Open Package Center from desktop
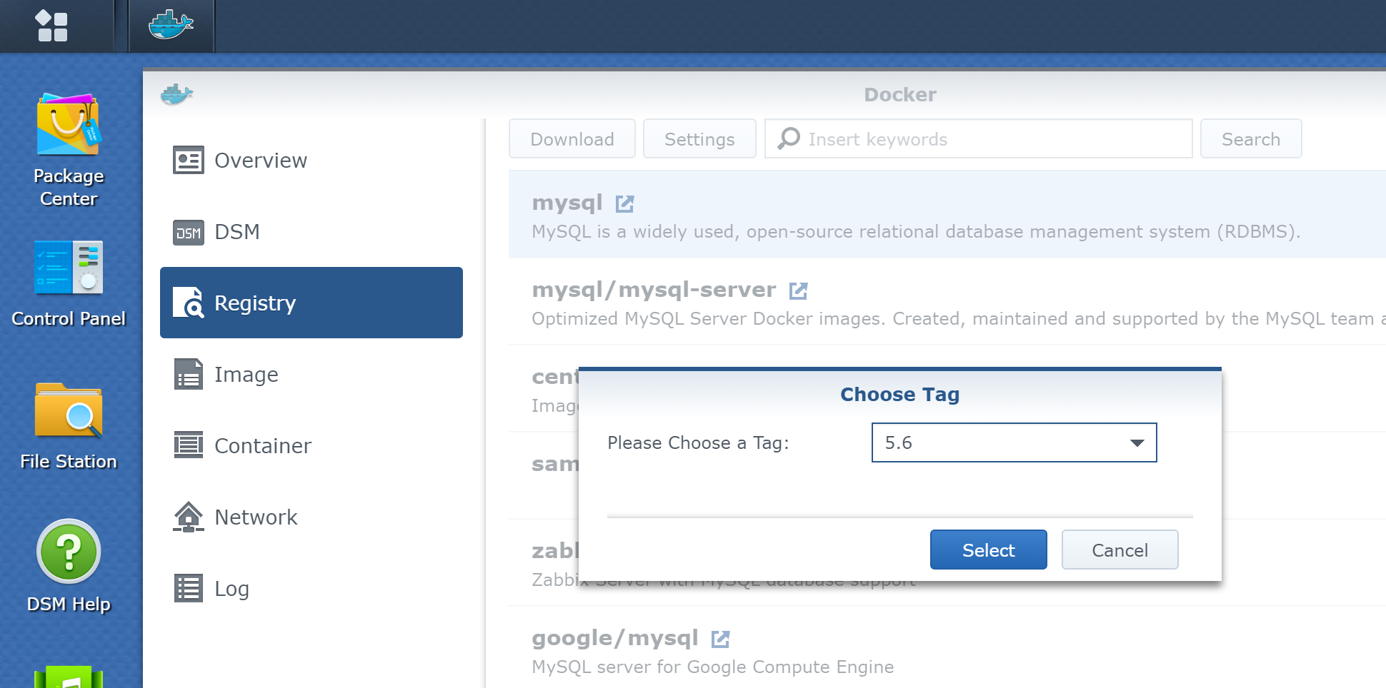 (x=69, y=150)
